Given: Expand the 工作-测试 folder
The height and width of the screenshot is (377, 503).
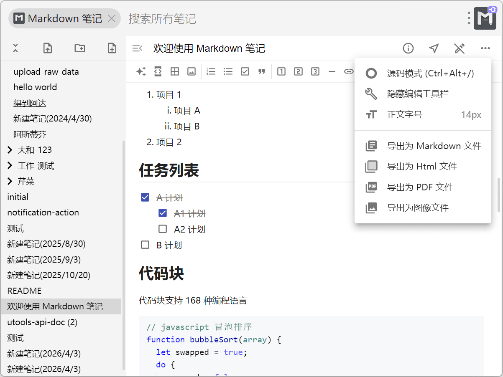Looking at the screenshot, I should (x=10, y=166).
